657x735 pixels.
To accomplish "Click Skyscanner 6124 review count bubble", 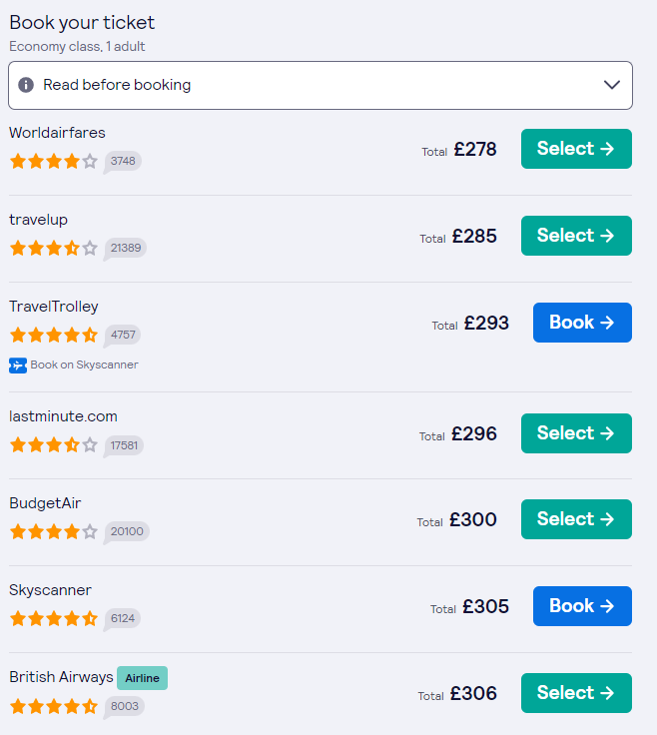I will tap(123, 618).
